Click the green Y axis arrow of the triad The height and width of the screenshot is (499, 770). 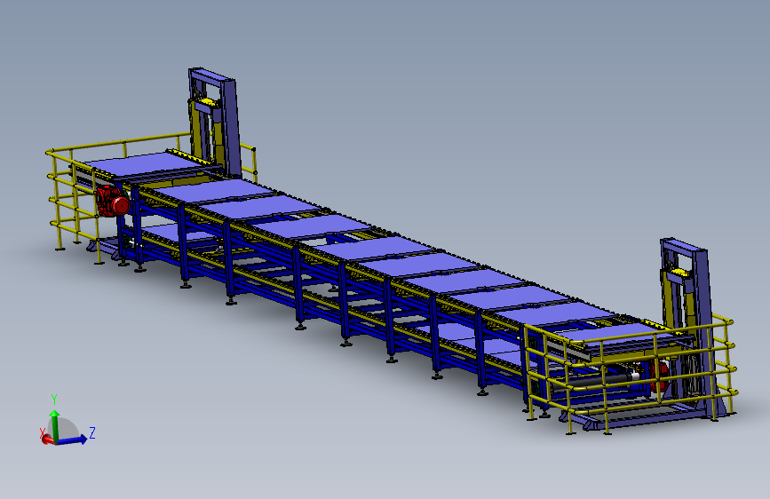[54, 425]
